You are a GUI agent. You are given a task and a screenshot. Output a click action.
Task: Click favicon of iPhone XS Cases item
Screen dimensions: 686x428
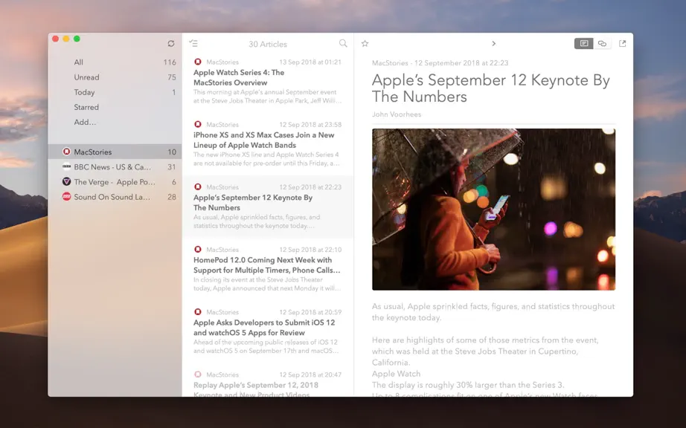point(198,125)
